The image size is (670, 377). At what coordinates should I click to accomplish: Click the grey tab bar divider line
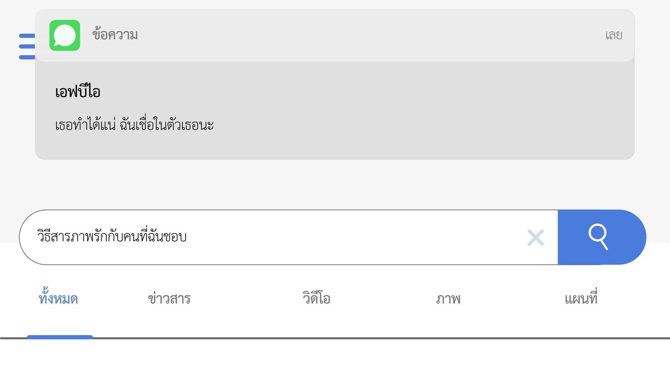[377, 338]
